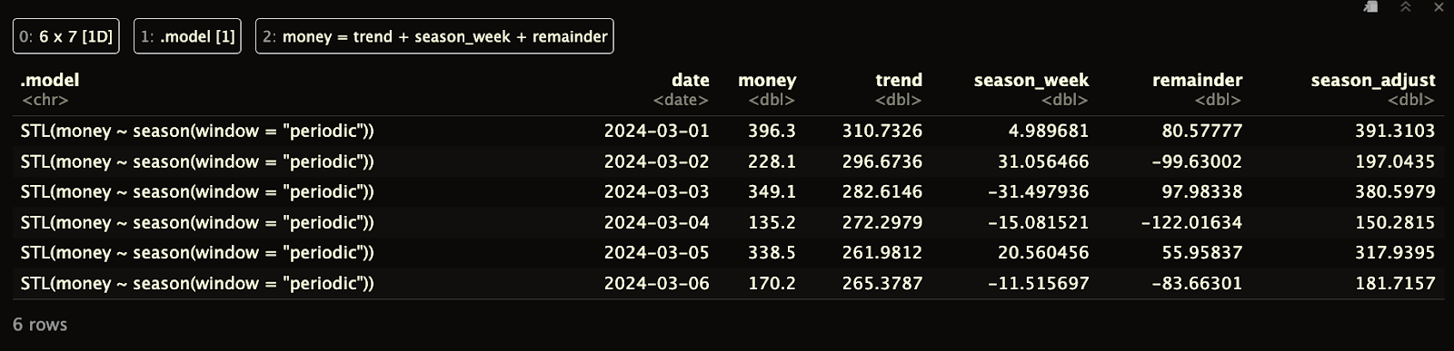This screenshot has height=351, width=1454.
Task: Click the .model column header
Action: click(50, 80)
